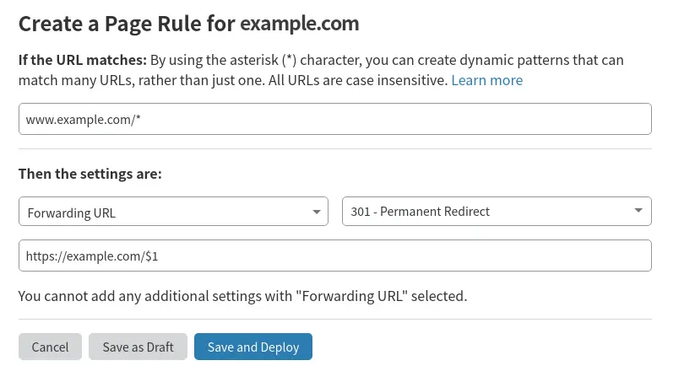
Task: Click the Cancel button
Action: coord(50,347)
